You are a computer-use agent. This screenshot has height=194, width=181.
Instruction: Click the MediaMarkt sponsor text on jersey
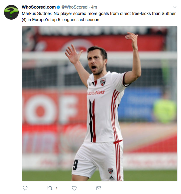(96, 93)
